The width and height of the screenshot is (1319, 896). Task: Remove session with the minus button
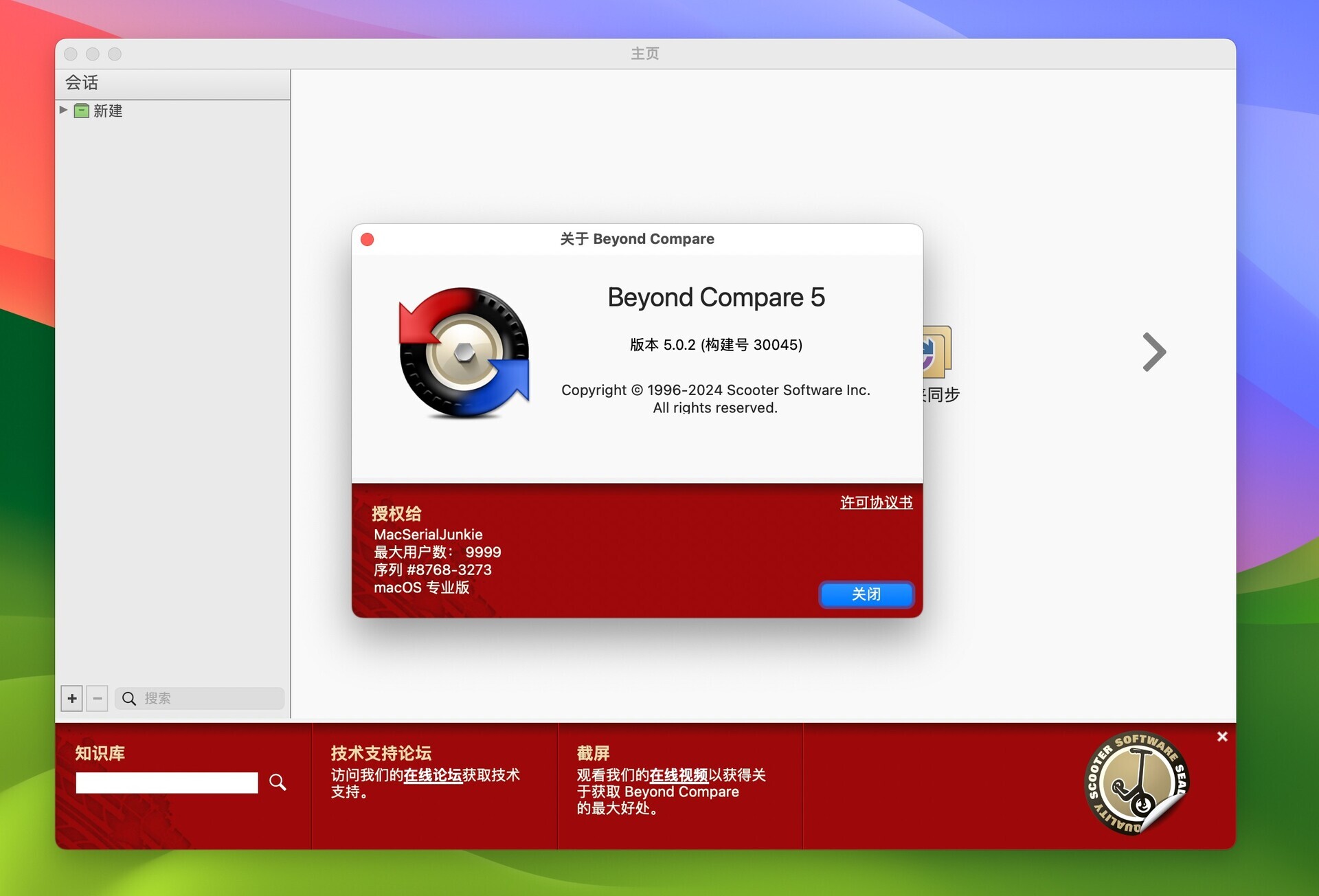tap(98, 698)
